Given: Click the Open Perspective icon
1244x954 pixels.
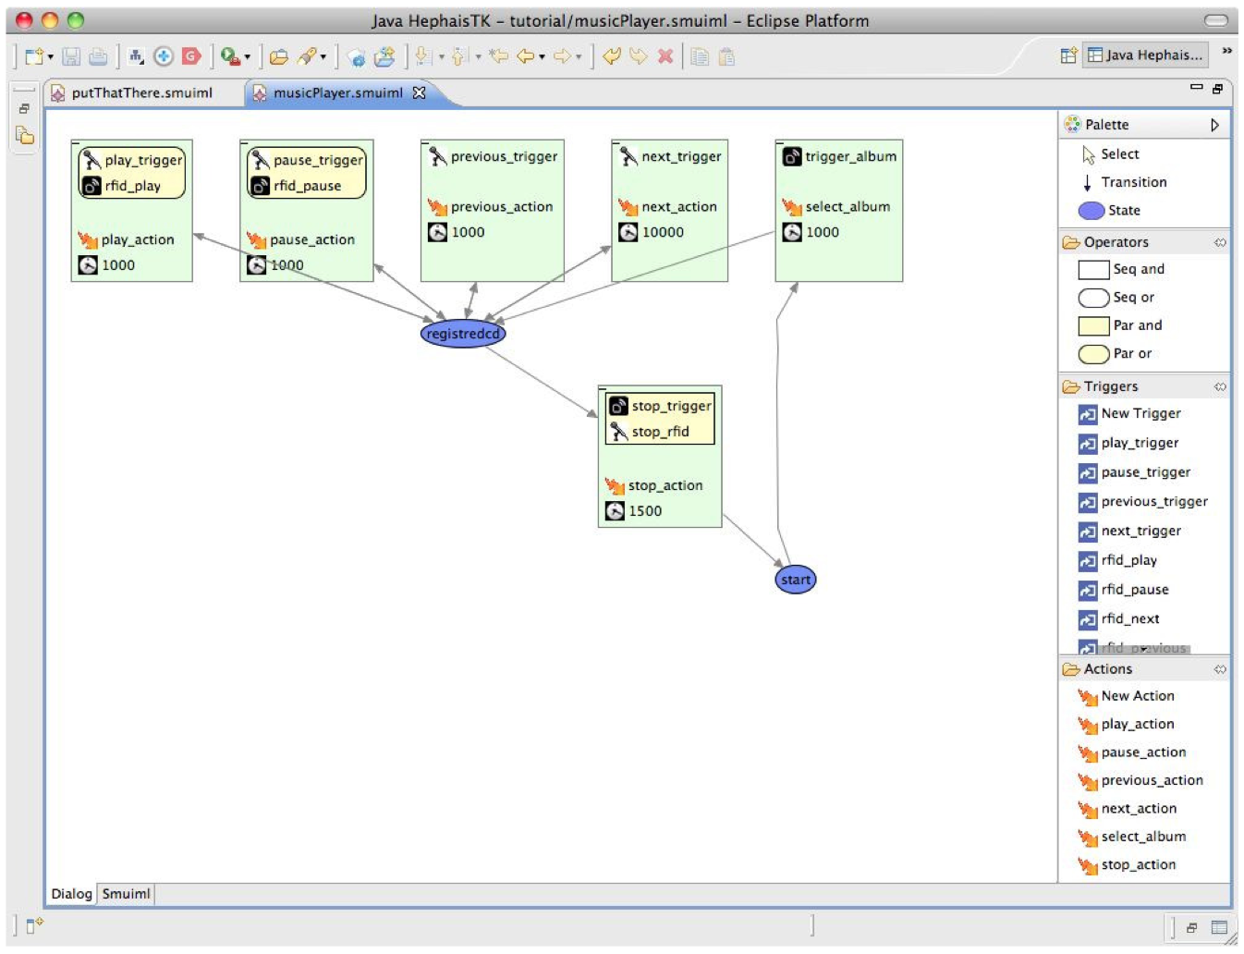Looking at the screenshot, I should click(1068, 55).
